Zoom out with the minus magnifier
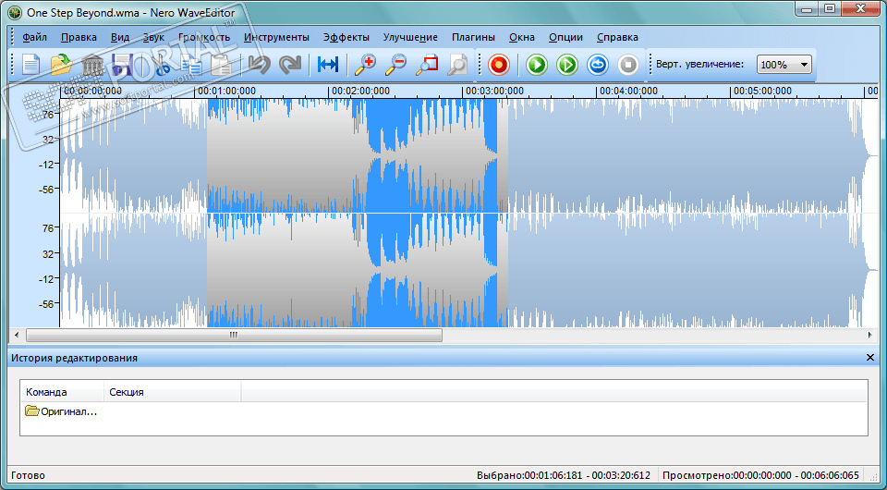Viewport: 887px width, 490px height. point(395,65)
